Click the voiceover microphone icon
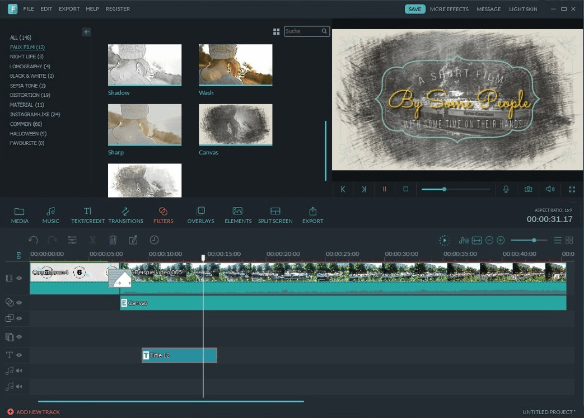Image resolution: width=584 pixels, height=418 pixels. click(506, 189)
